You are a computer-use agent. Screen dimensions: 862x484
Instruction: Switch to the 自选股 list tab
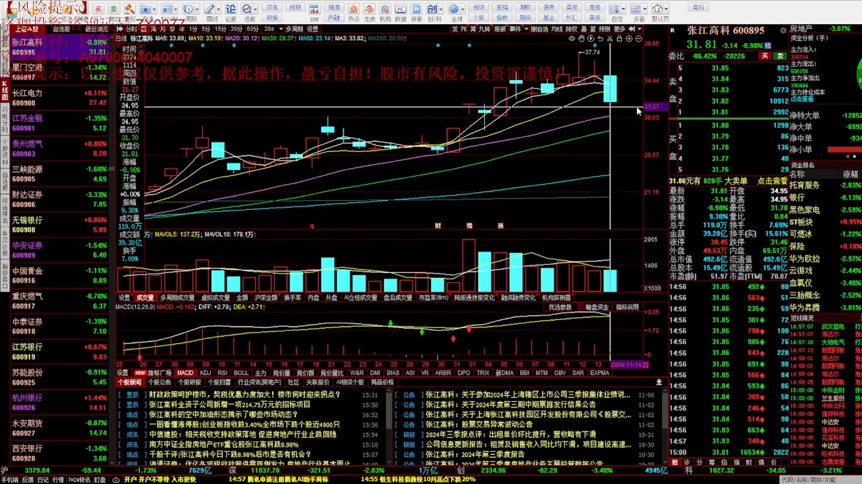(x=62, y=29)
